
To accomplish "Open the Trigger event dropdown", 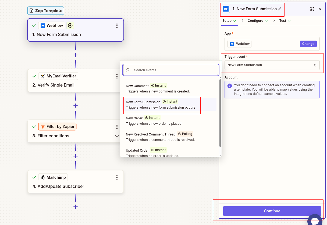I will point(272,65).
